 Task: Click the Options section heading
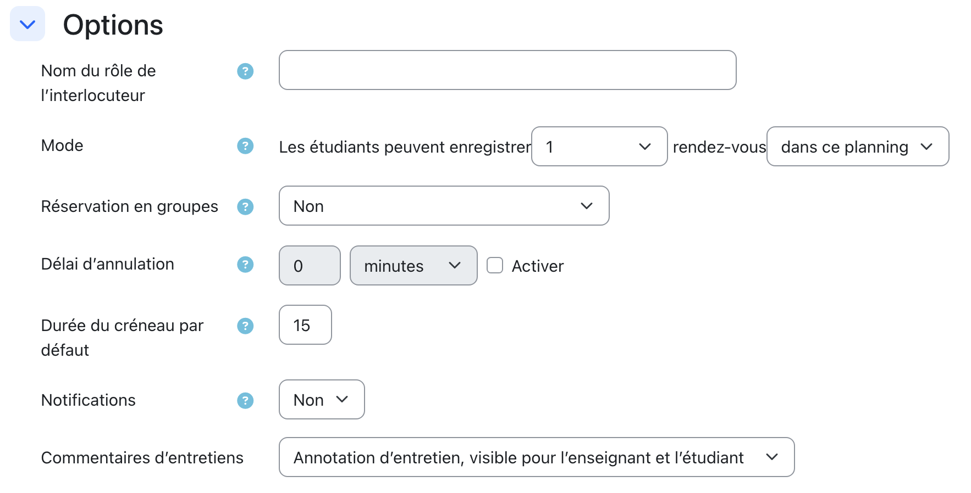click(113, 25)
